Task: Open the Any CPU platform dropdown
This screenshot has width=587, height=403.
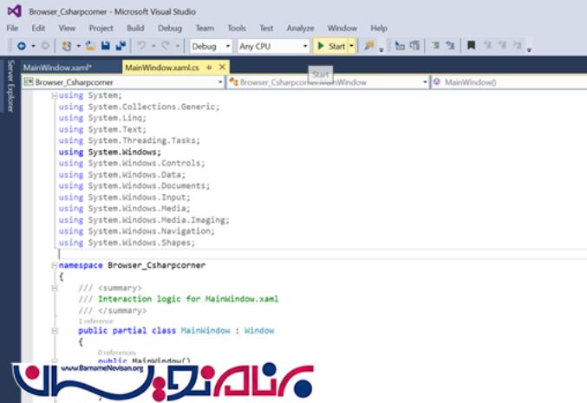Action: pos(273,46)
